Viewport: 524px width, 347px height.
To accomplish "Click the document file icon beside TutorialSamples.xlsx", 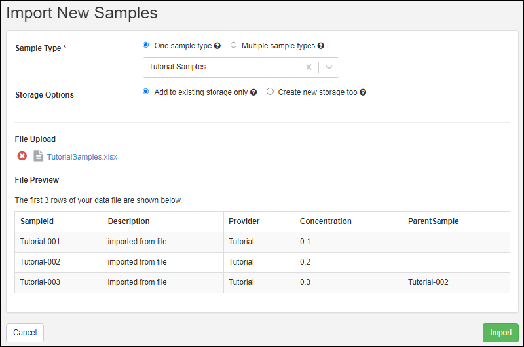I will [x=38, y=156].
